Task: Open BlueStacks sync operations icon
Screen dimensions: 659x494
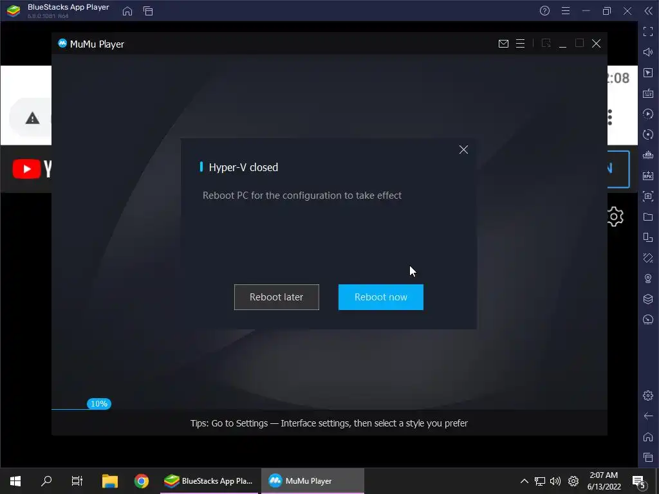Action: pyautogui.click(x=648, y=134)
